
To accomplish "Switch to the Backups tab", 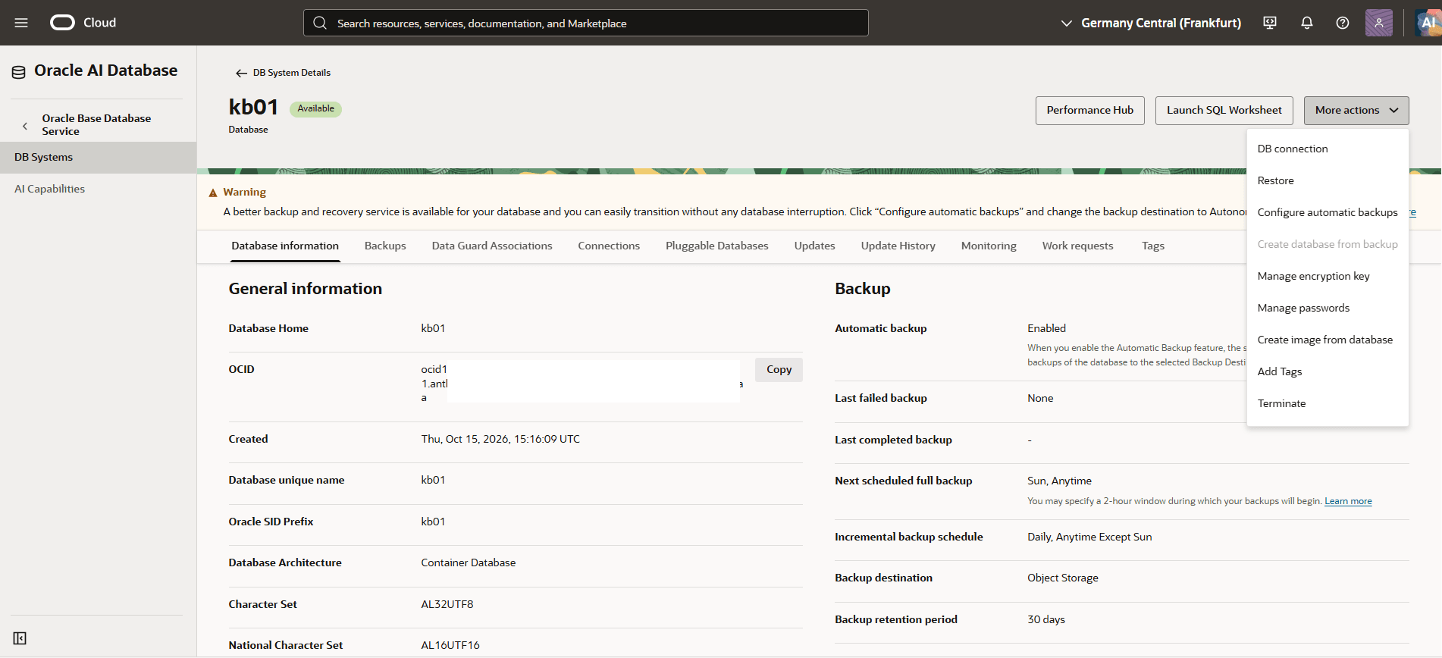I will (385, 246).
